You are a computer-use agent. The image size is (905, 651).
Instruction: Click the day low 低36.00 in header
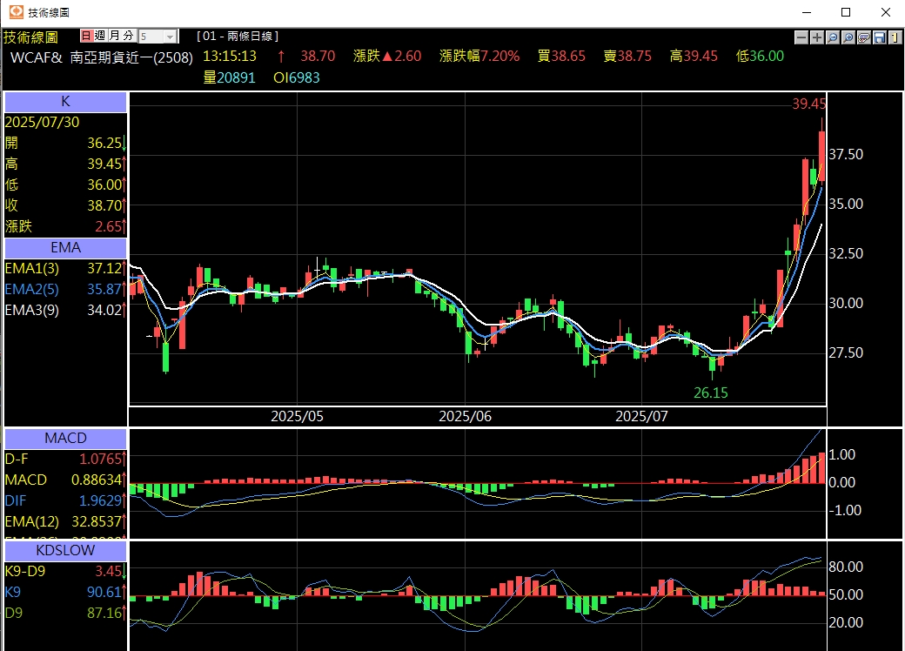click(761, 56)
